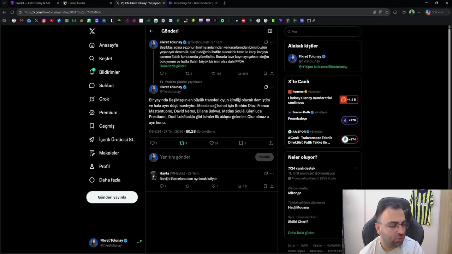Viewport: 452px width, 254px height.
Task: Open Grok icon on main Fikret Tolunay post
Action: (x=266, y=87)
